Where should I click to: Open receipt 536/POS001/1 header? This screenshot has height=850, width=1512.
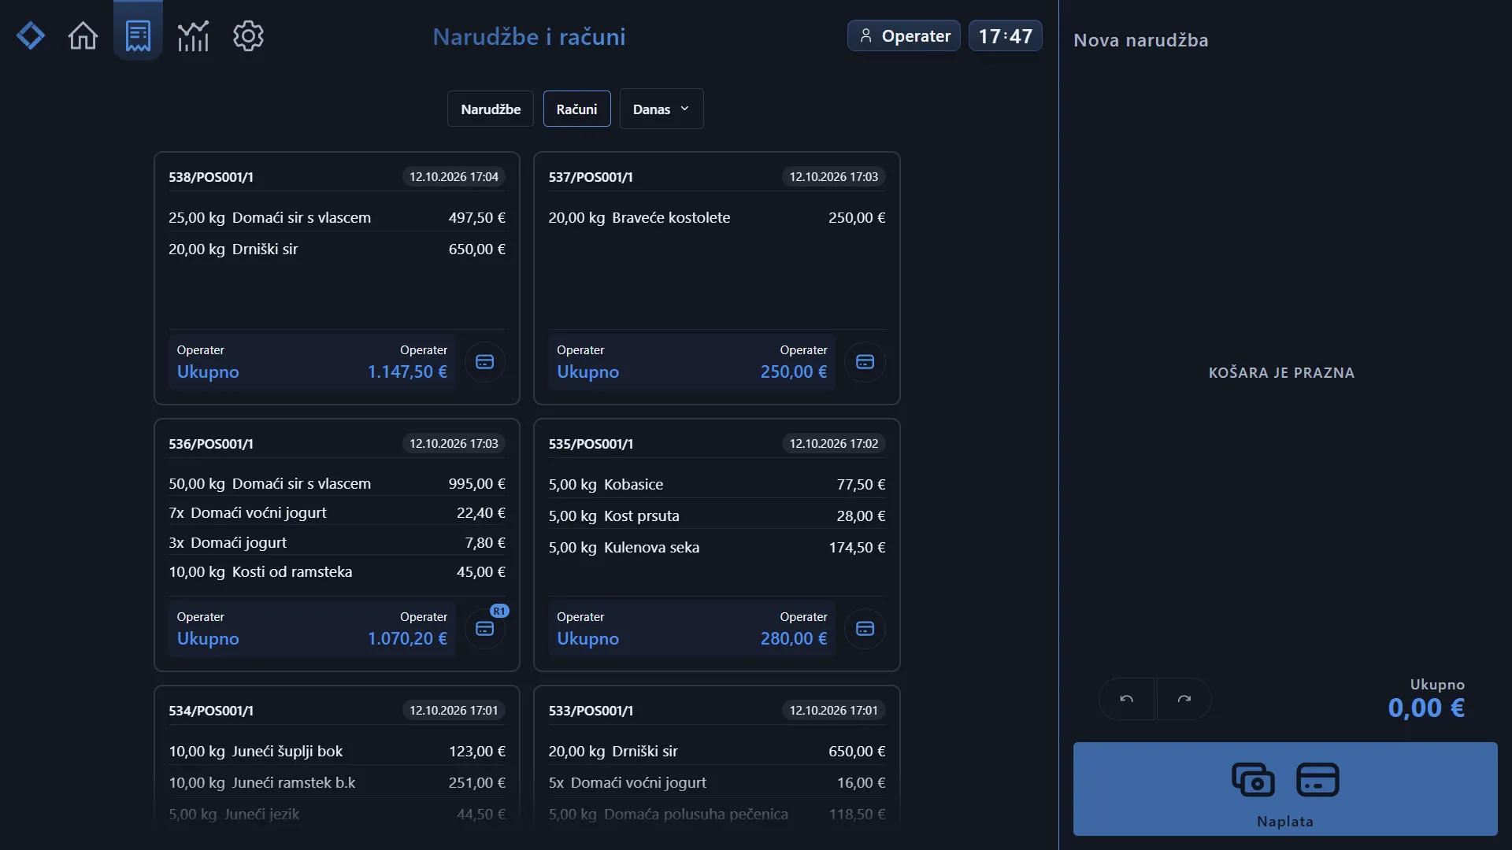211,444
